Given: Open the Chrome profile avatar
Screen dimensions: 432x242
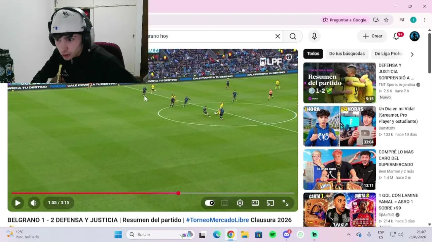Looking at the screenshot, I should click(413, 20).
